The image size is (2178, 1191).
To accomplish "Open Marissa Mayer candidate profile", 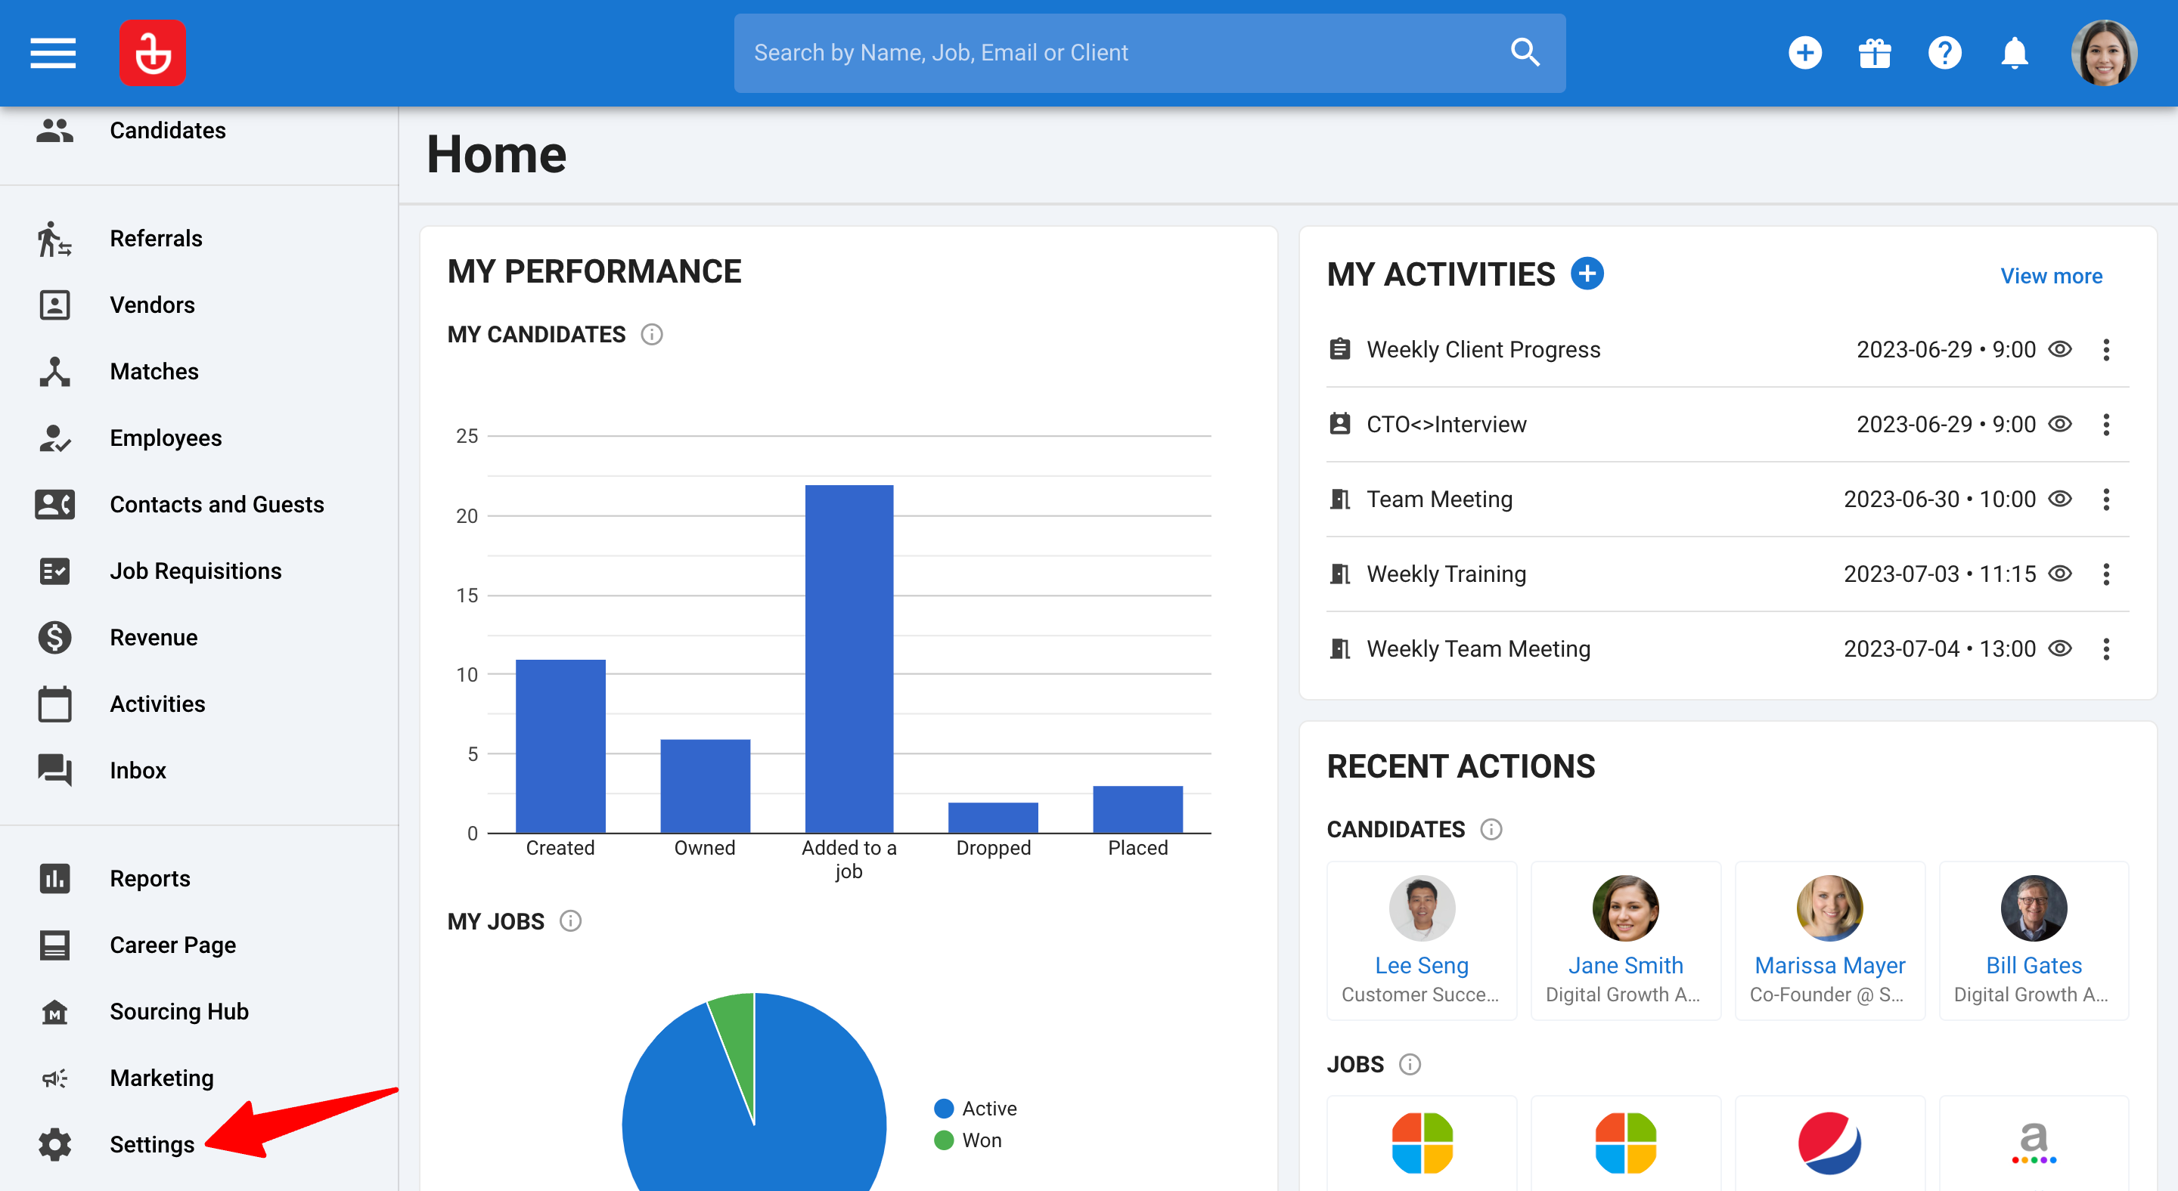I will click(1829, 966).
